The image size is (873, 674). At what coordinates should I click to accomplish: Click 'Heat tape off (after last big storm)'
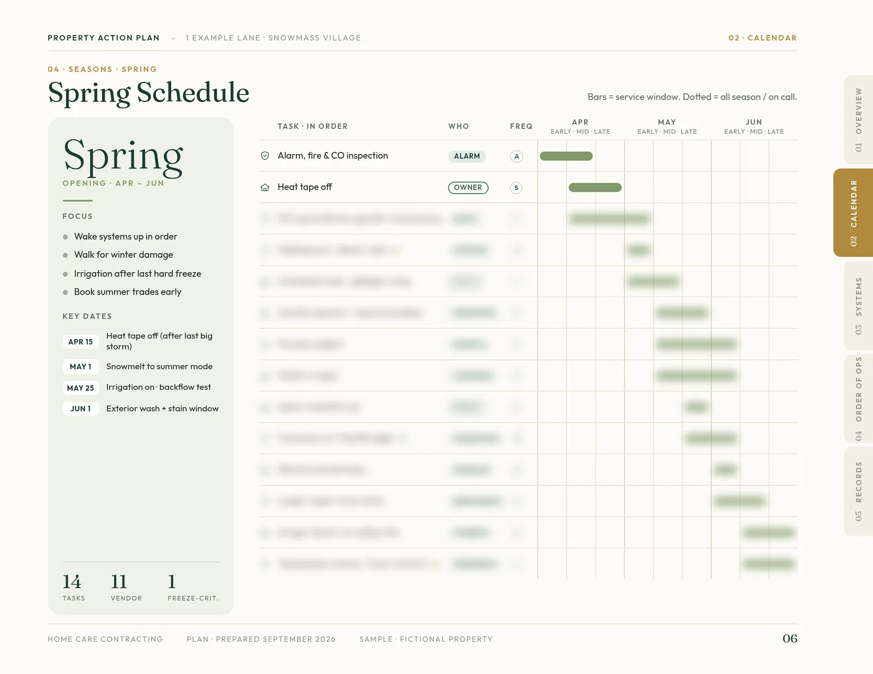159,341
